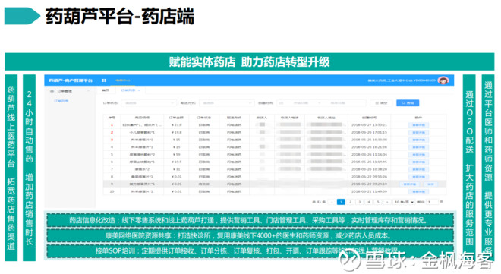Click timestamp 2018-06-26 10:38:28
Viewport: 501px width, 274px height.
point(369,169)
